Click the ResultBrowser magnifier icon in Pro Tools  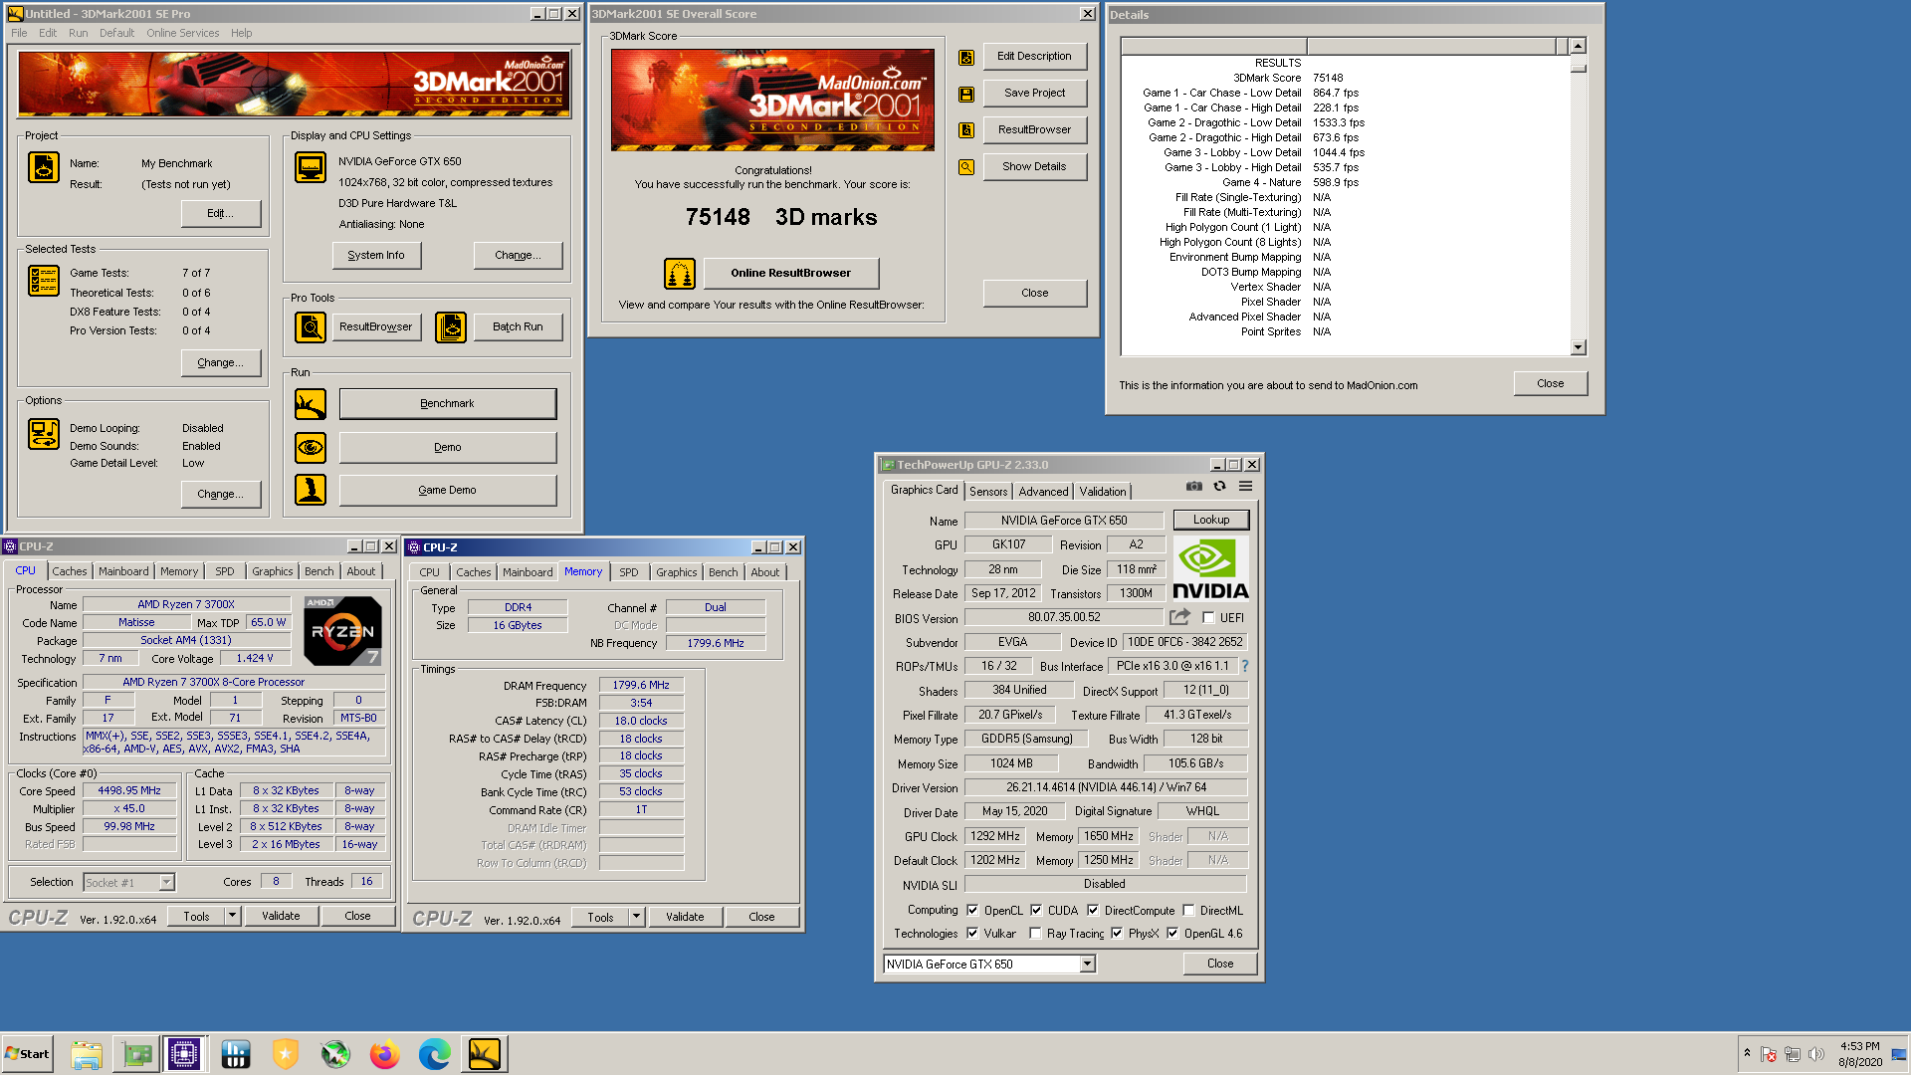(311, 326)
